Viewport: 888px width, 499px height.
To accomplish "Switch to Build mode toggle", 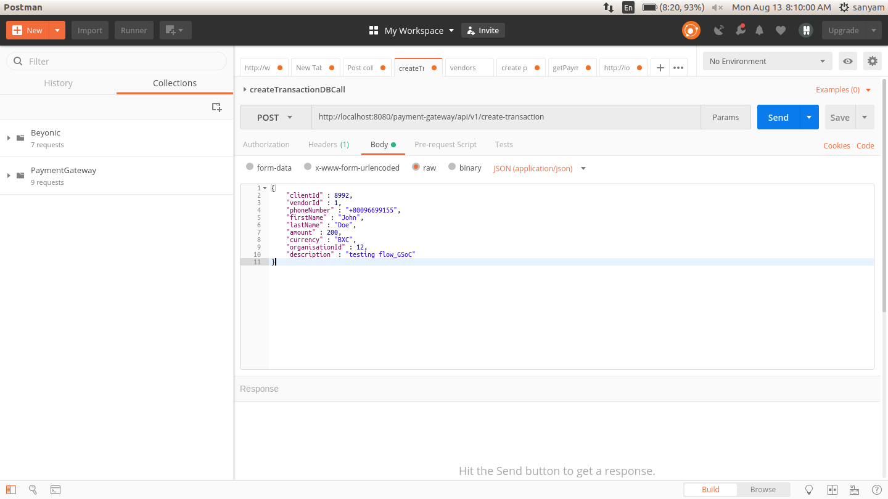I will (710, 490).
